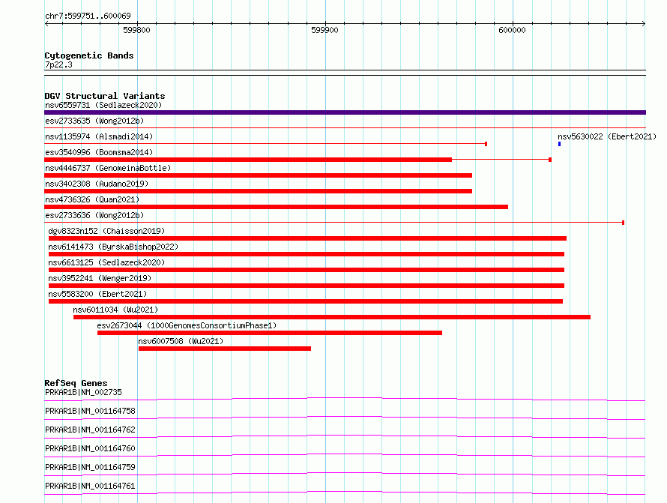667x503 pixels.
Task: Click the red bar under nsv3402308
Action: click(x=259, y=191)
